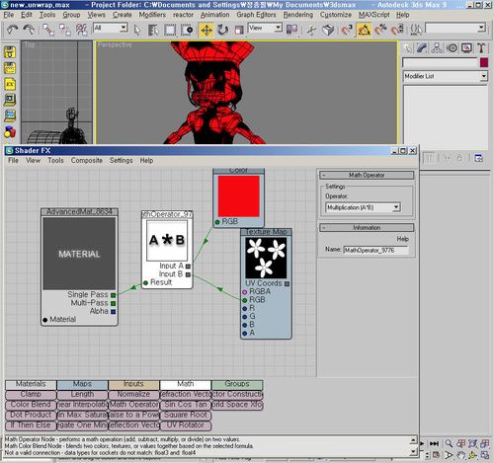Open the Modify command panel tab

tap(422, 48)
